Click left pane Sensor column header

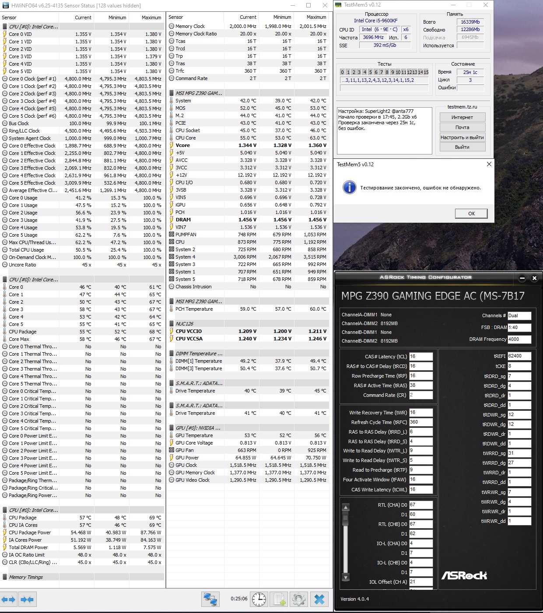[x=29, y=18]
